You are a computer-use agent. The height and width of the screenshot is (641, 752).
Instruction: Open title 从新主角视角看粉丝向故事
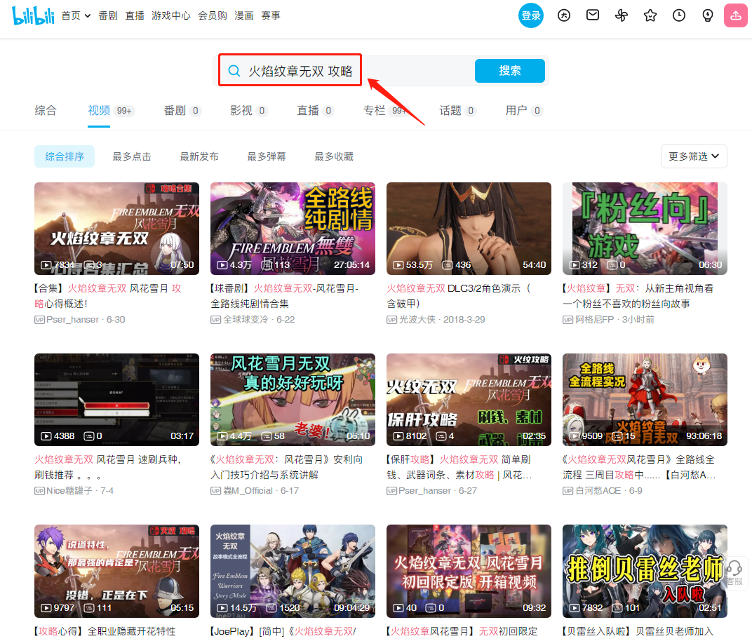click(x=638, y=296)
